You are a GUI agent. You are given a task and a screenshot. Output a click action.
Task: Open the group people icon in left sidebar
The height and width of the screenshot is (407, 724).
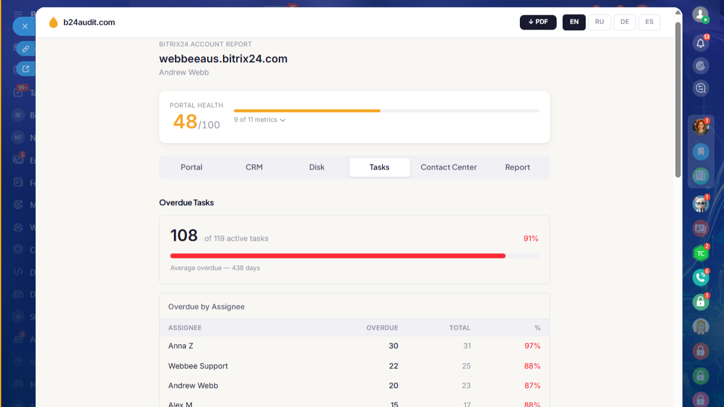coord(18,227)
